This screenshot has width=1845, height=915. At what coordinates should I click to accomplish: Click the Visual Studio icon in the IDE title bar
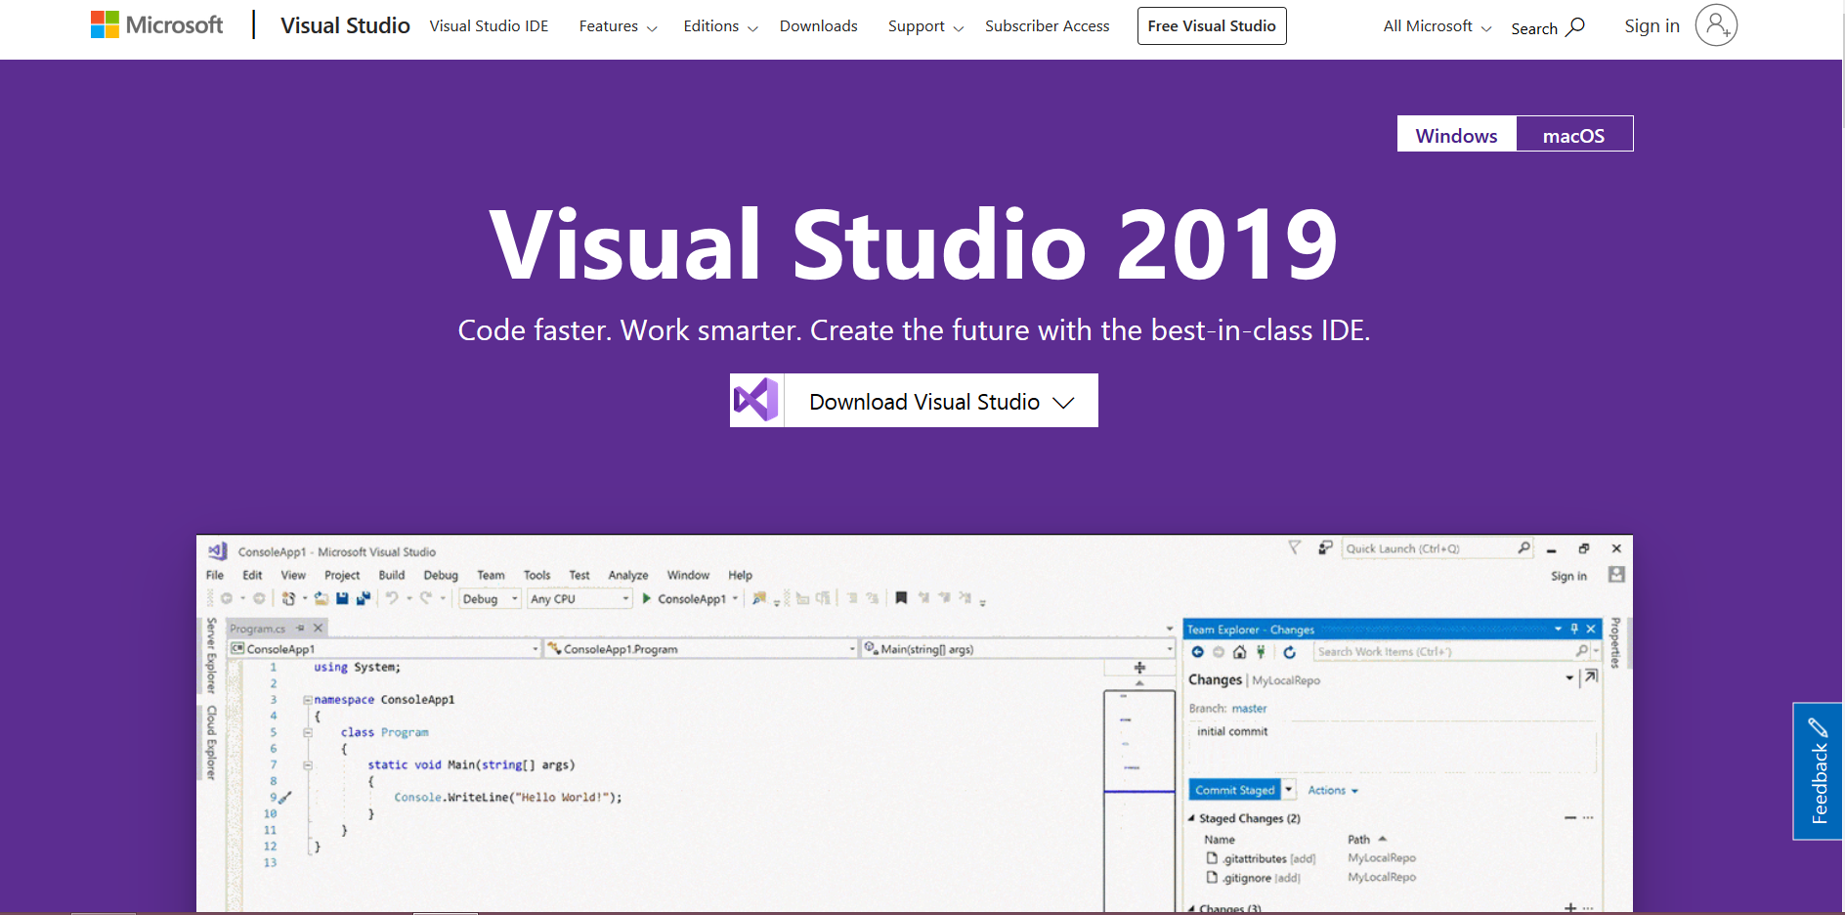tap(218, 551)
